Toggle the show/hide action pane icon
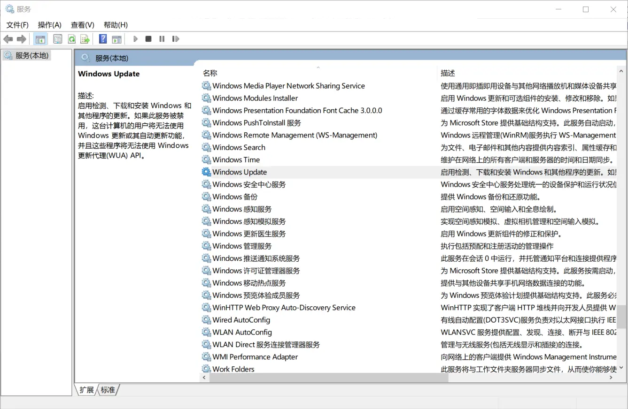This screenshot has height=409, width=628. point(116,39)
